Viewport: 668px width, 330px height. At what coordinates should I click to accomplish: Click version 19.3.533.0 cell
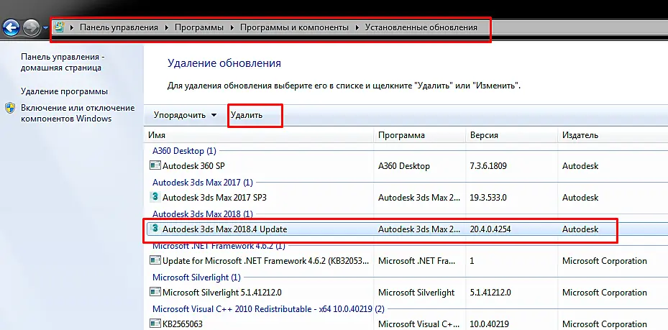point(488,198)
